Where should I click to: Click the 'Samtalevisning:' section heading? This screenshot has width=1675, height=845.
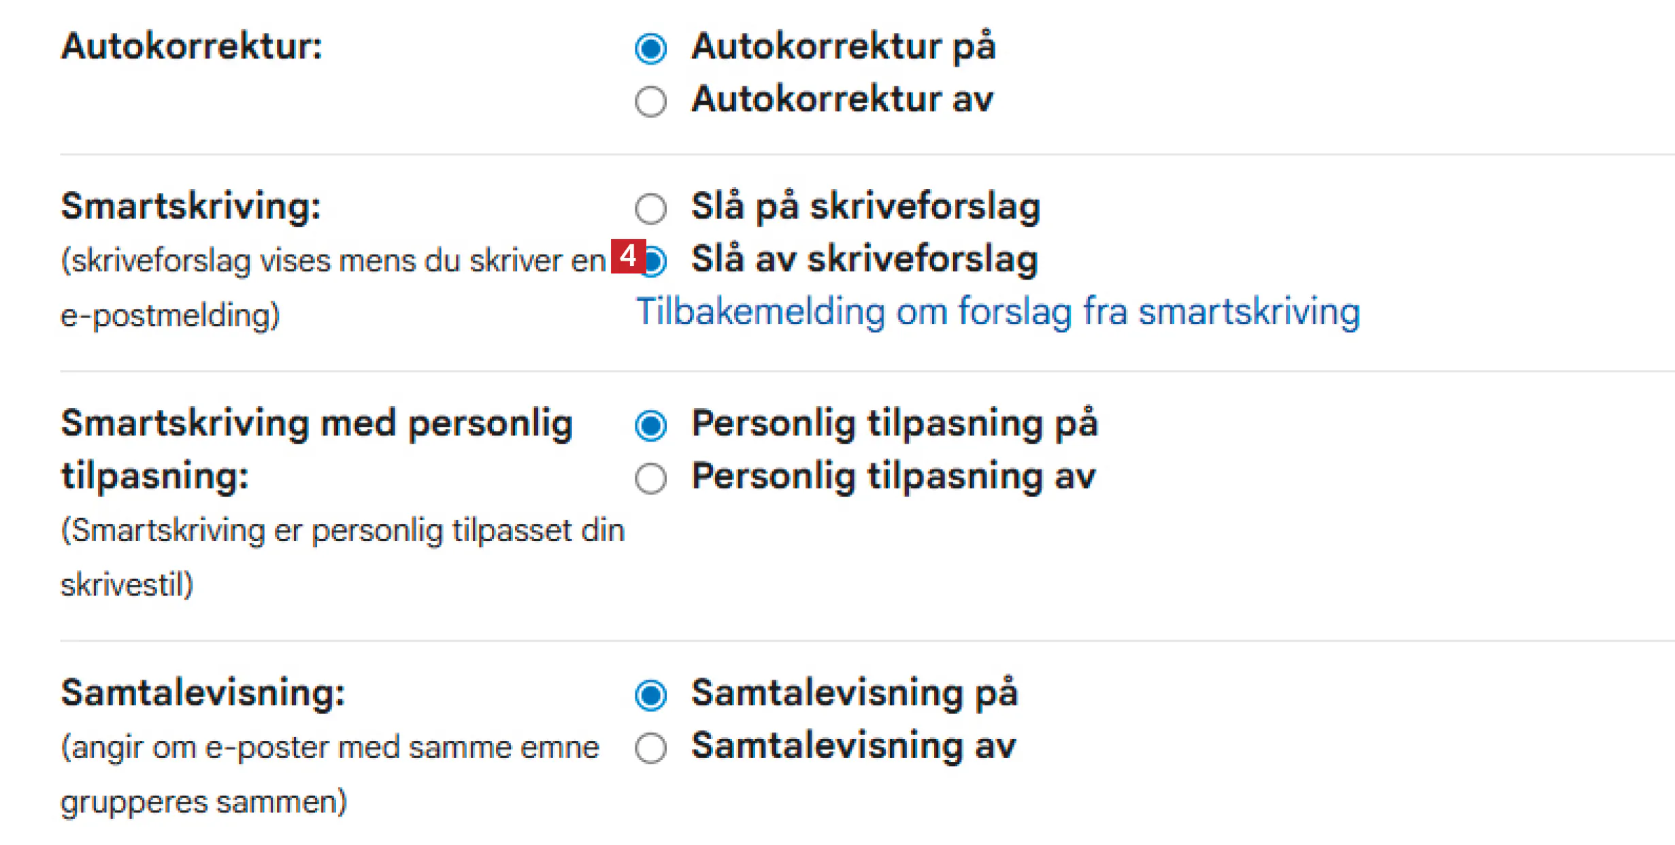(203, 693)
